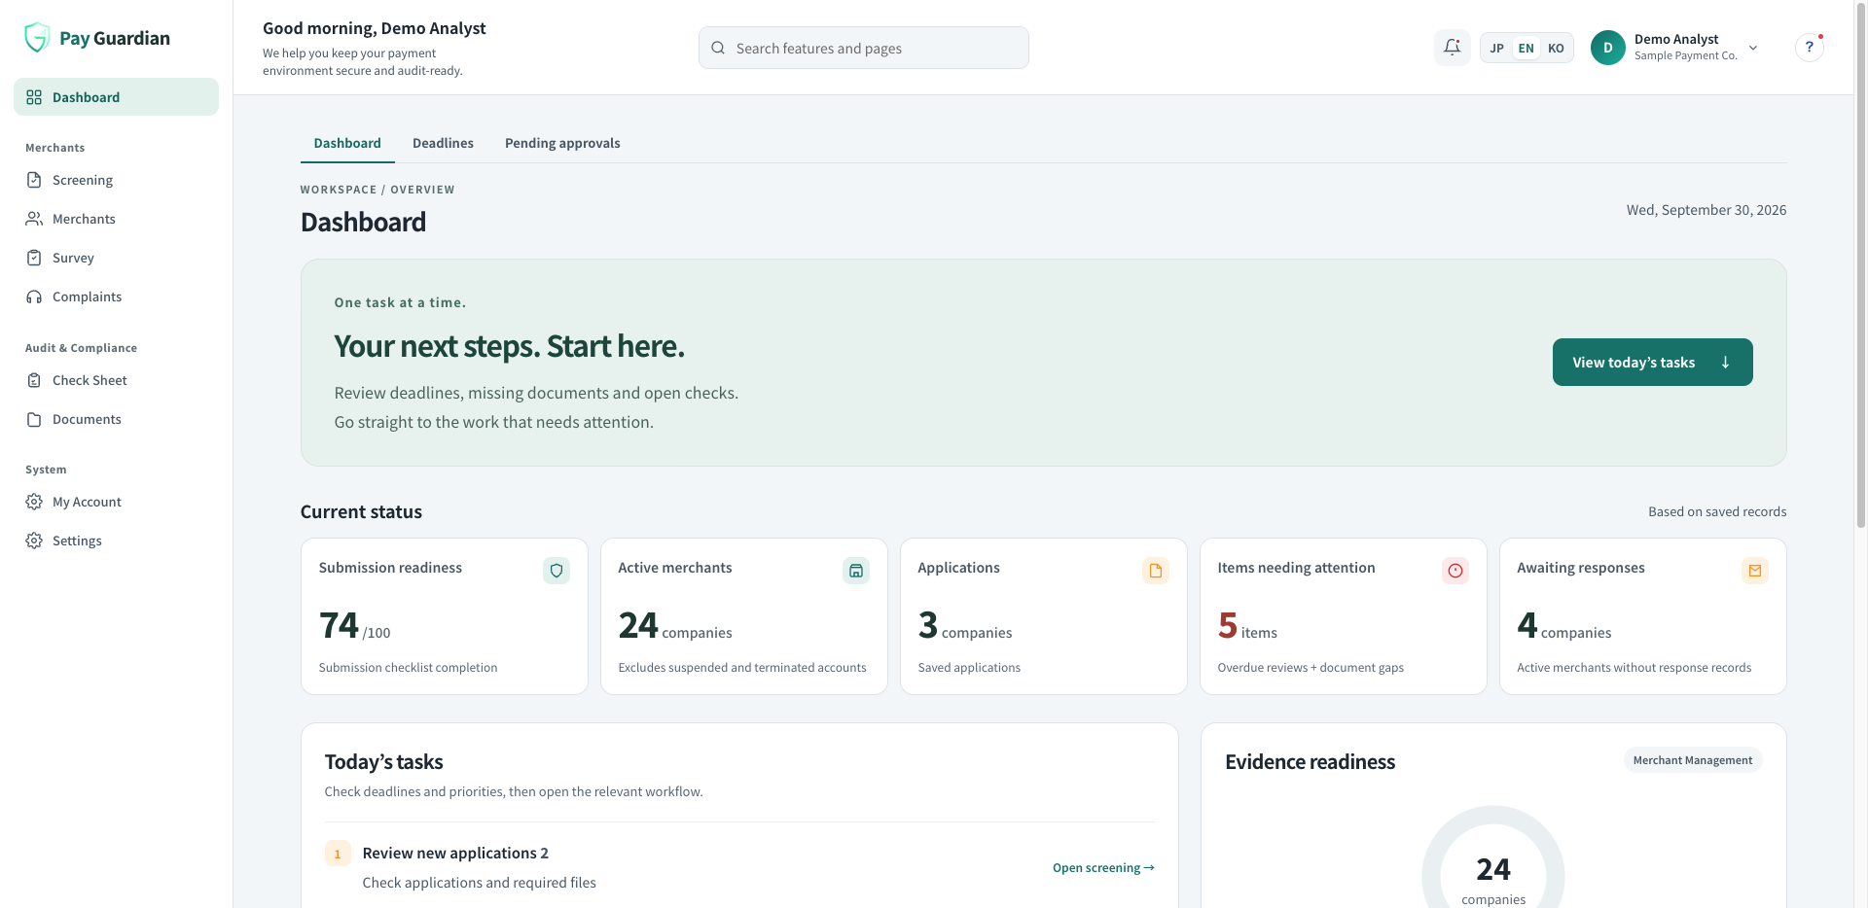This screenshot has height=908, width=1868.
Task: Click the Pay Guardian shield logo
Action: tap(37, 38)
